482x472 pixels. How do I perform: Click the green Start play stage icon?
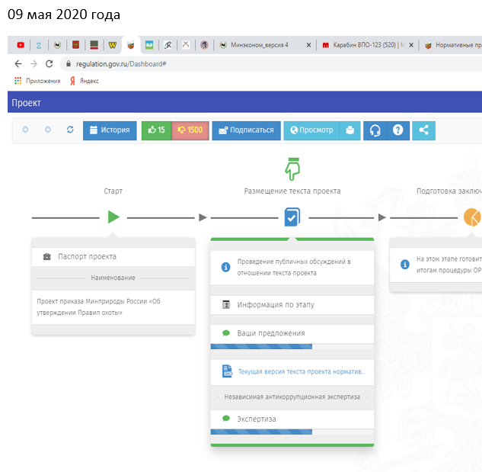coord(113,217)
